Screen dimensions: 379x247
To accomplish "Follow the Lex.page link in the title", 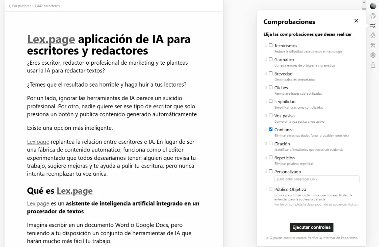I will 51,39.
